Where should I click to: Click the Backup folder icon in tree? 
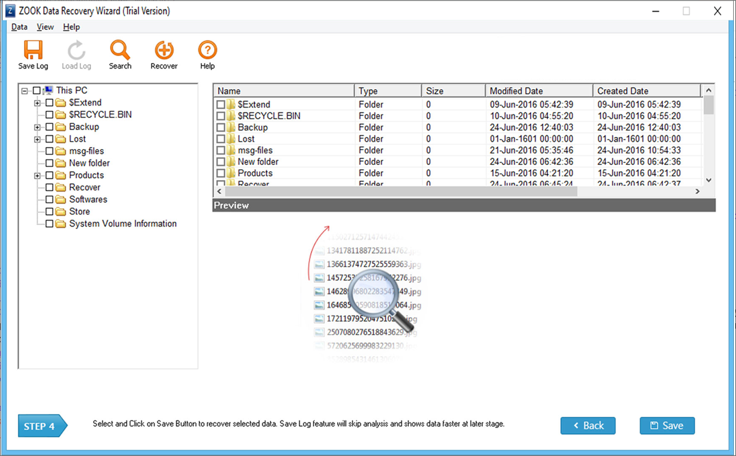pyautogui.click(x=61, y=127)
